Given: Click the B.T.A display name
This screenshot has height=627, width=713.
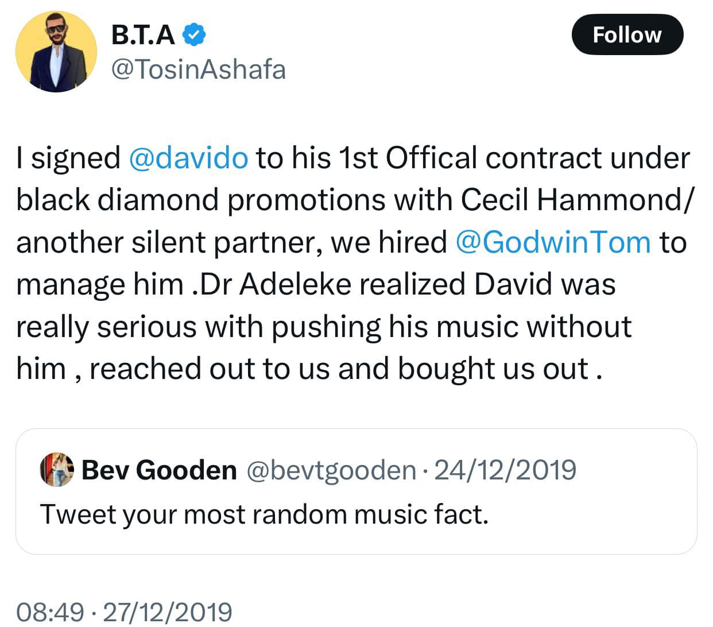Looking at the screenshot, I should pyautogui.click(x=143, y=35).
